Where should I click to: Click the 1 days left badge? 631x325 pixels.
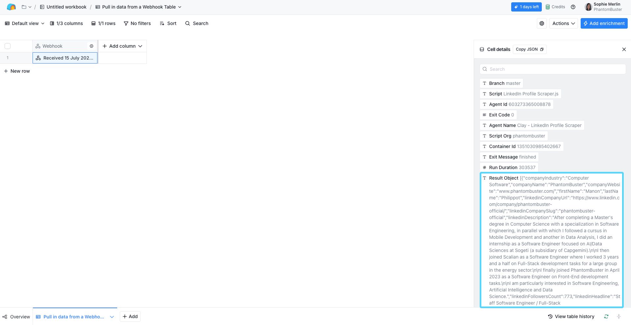coord(526,7)
